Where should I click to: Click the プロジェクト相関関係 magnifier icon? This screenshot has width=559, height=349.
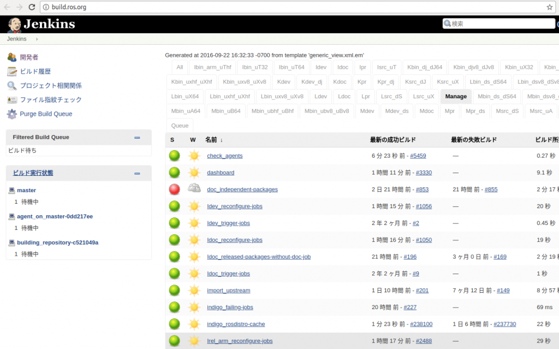pos(11,86)
